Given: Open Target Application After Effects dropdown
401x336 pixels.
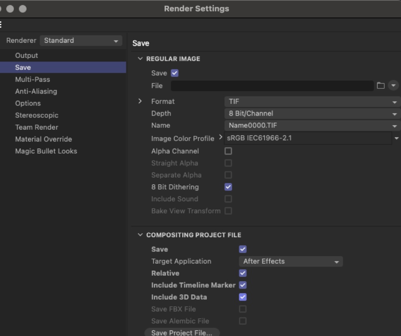Looking at the screenshot, I should 290,261.
